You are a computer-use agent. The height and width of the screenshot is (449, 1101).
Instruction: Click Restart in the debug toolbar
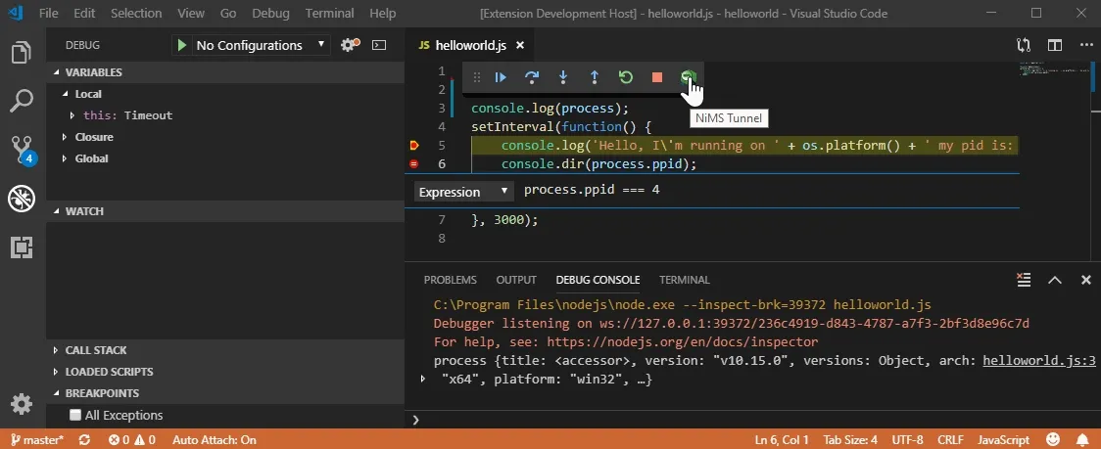(626, 77)
